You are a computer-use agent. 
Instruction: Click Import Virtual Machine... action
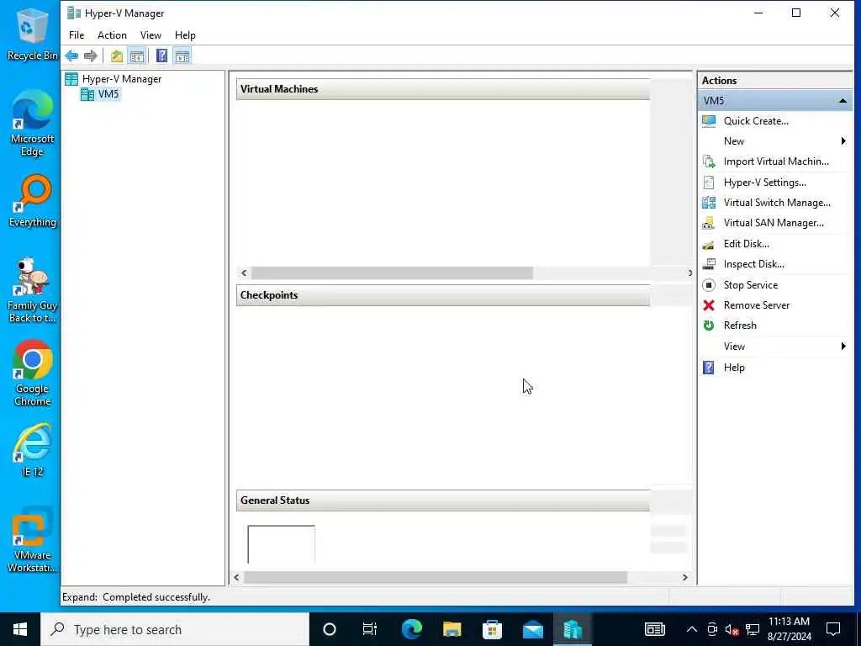click(776, 161)
